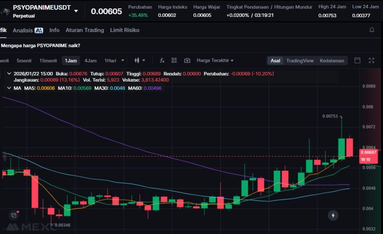The width and height of the screenshot is (383, 234).
Task: Take a chart snapshot with camera icon
Action: click(187, 61)
